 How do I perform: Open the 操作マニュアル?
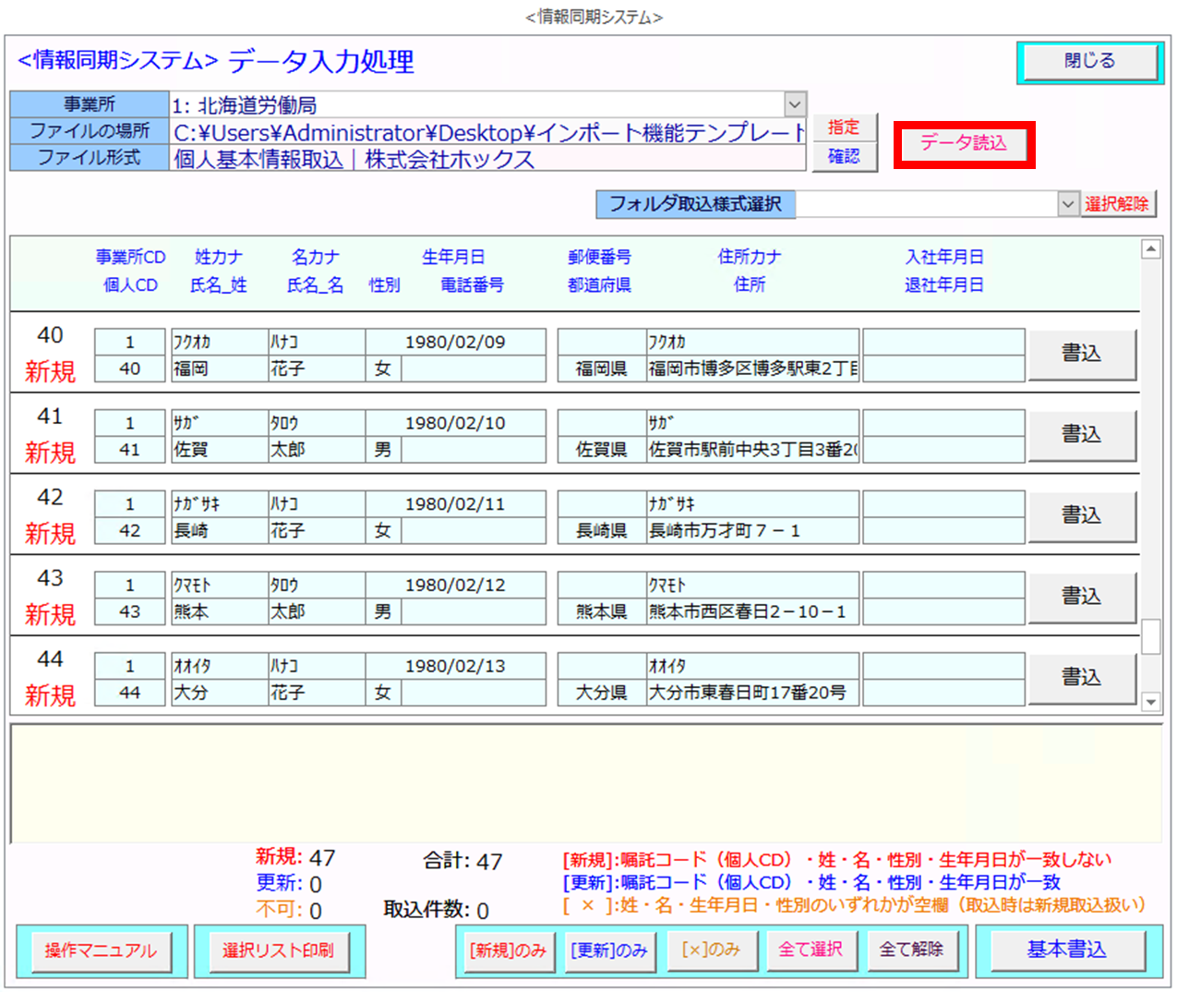pos(102,950)
